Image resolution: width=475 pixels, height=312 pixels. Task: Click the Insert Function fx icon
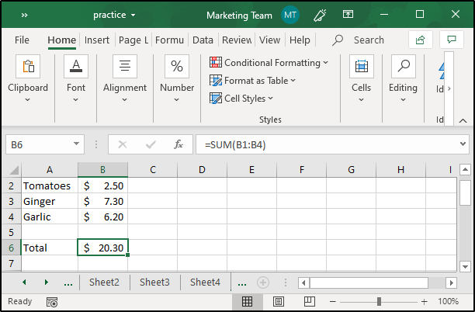coord(179,144)
